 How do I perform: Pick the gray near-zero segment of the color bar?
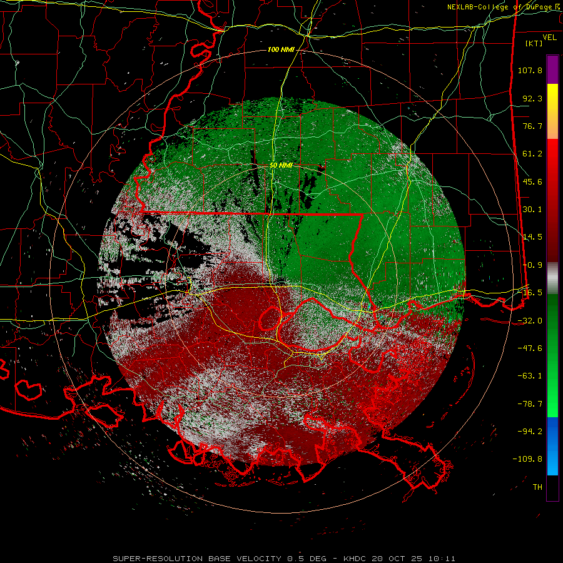coord(552,278)
